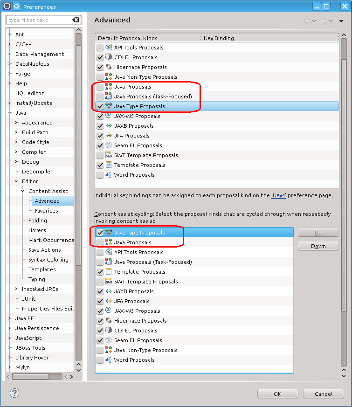The width and height of the screenshot is (352, 407).
Task: Click the API Tools Proposals icon in cycling list
Action: [x=109, y=252]
